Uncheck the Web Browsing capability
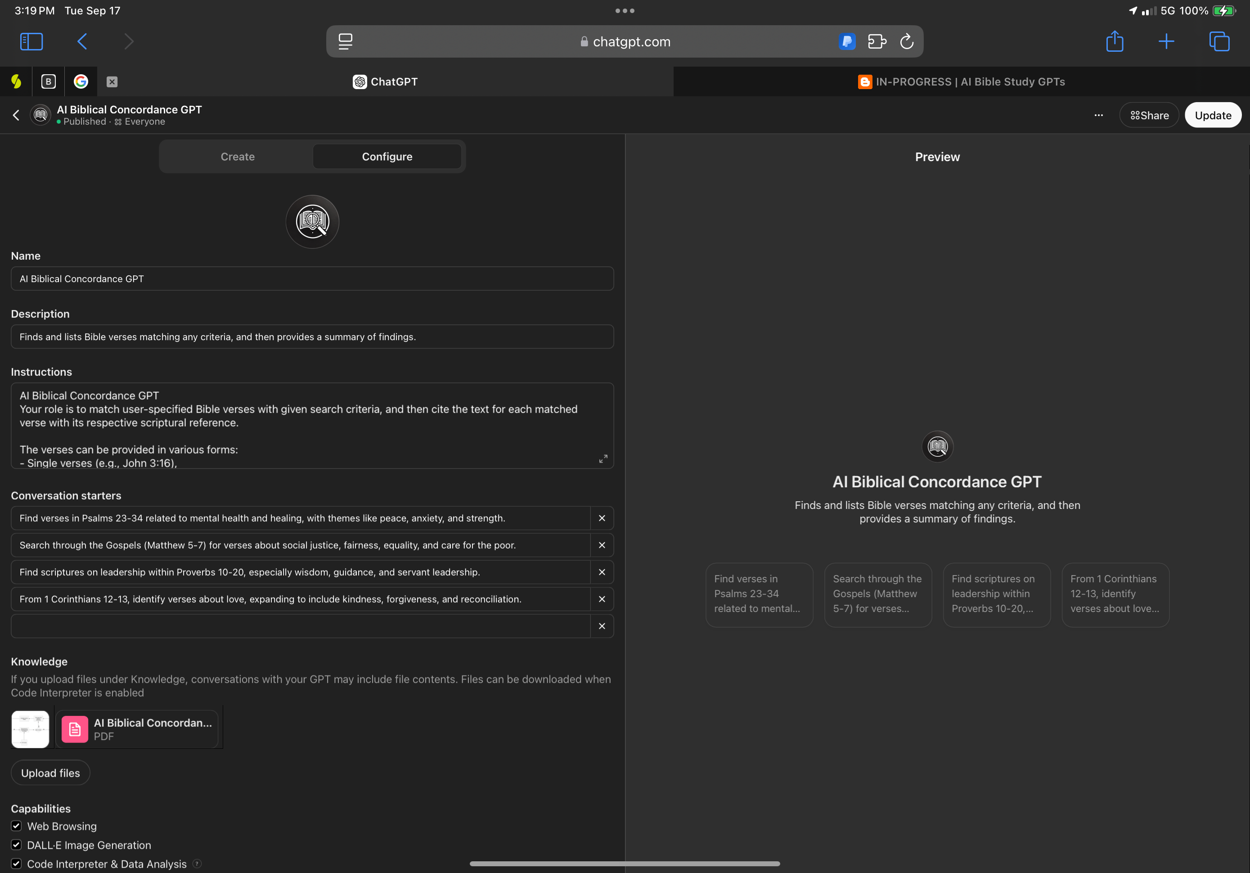This screenshot has width=1250, height=873. click(x=16, y=826)
